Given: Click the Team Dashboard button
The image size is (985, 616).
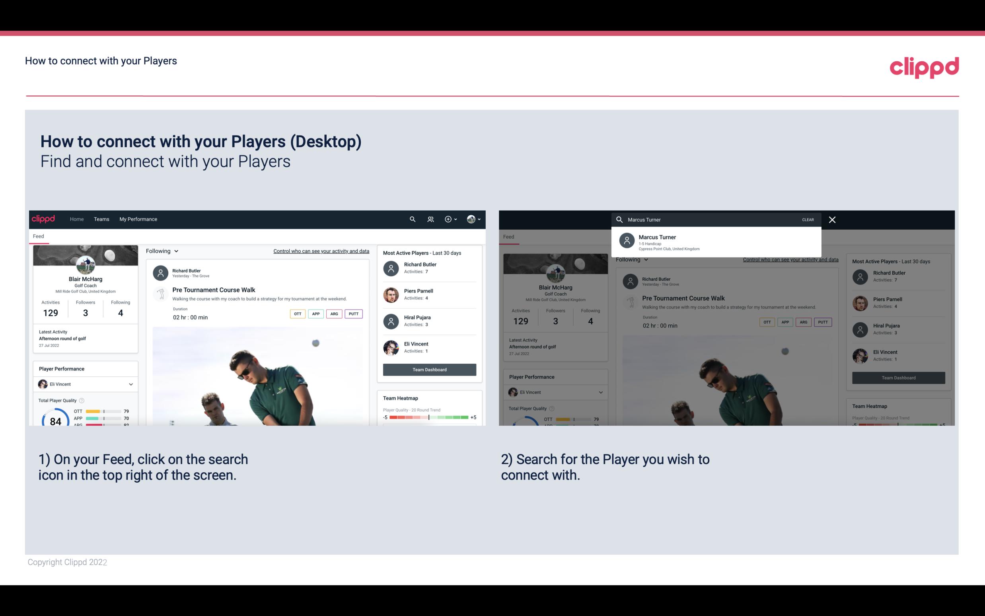Looking at the screenshot, I should (x=429, y=369).
